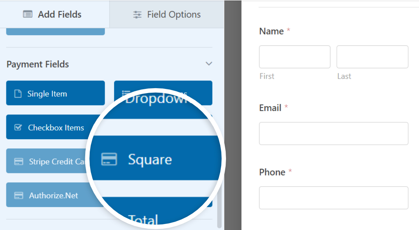
Task: Click the Field Options sliders icon
Action: [x=137, y=15]
